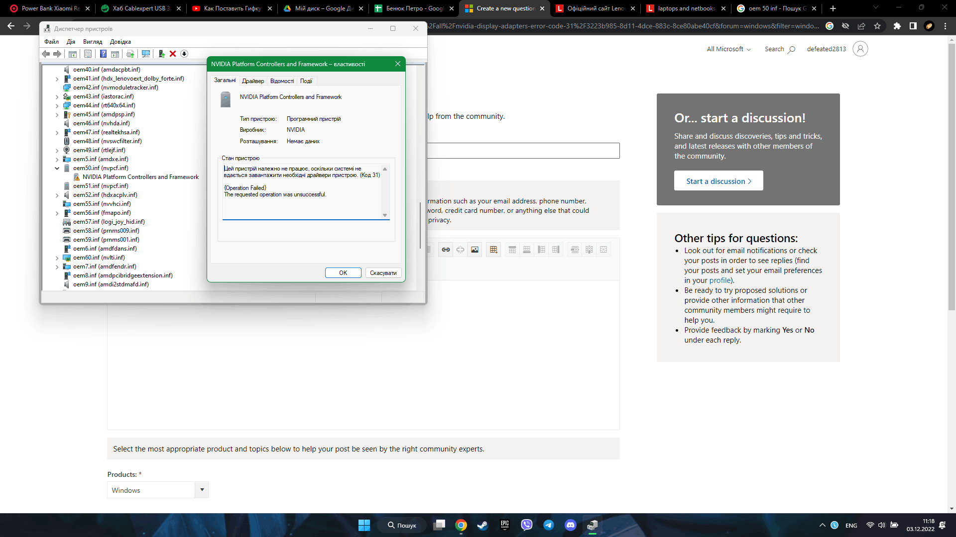The height and width of the screenshot is (537, 956).
Task: Open Discord from the taskbar
Action: 570,525
